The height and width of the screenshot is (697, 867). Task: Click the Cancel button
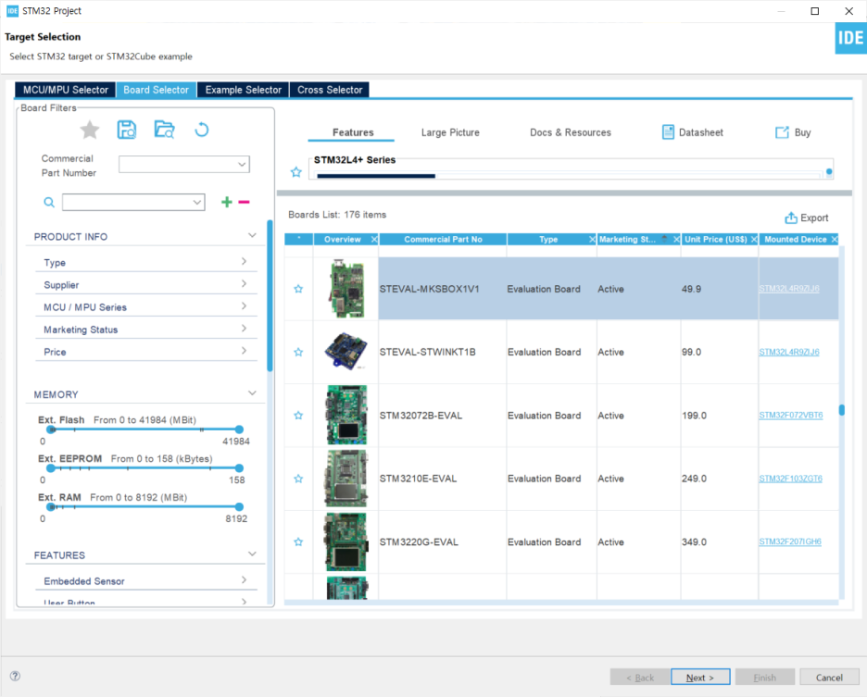click(x=829, y=678)
